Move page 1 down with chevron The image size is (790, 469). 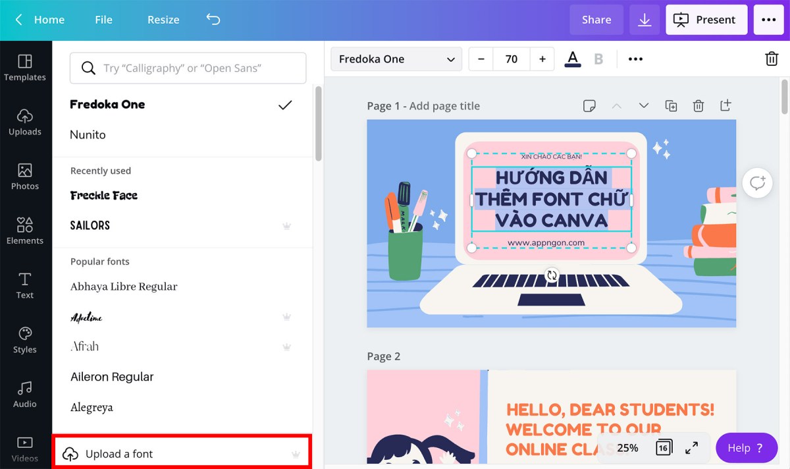pyautogui.click(x=644, y=105)
